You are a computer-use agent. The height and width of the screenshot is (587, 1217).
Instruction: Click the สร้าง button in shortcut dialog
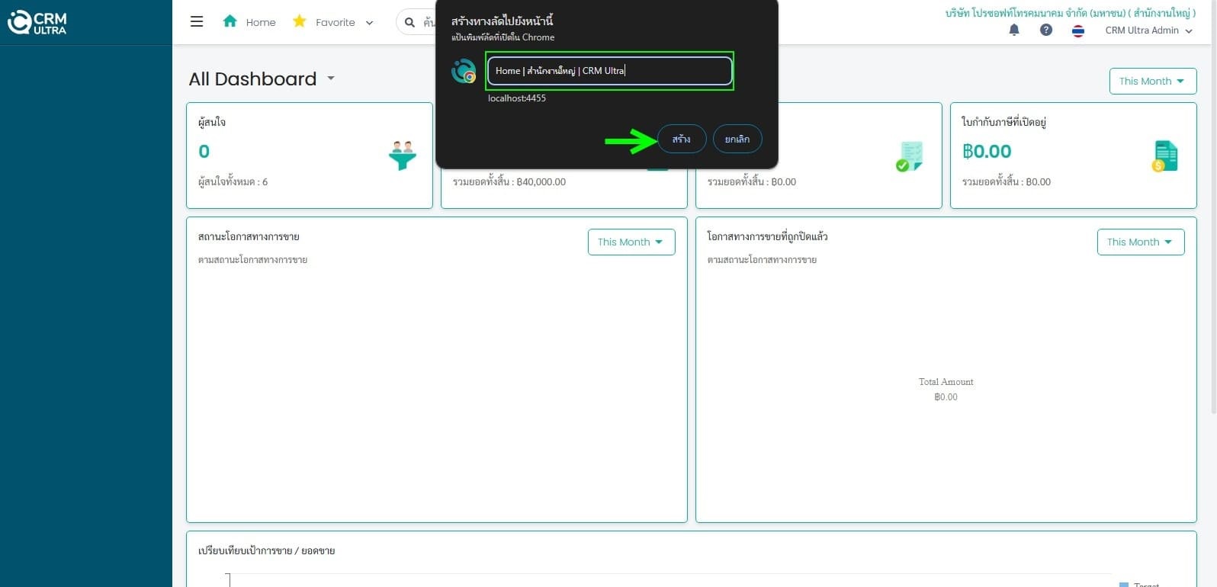pos(682,139)
